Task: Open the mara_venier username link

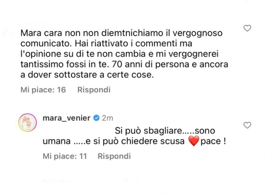Action: [67, 118]
